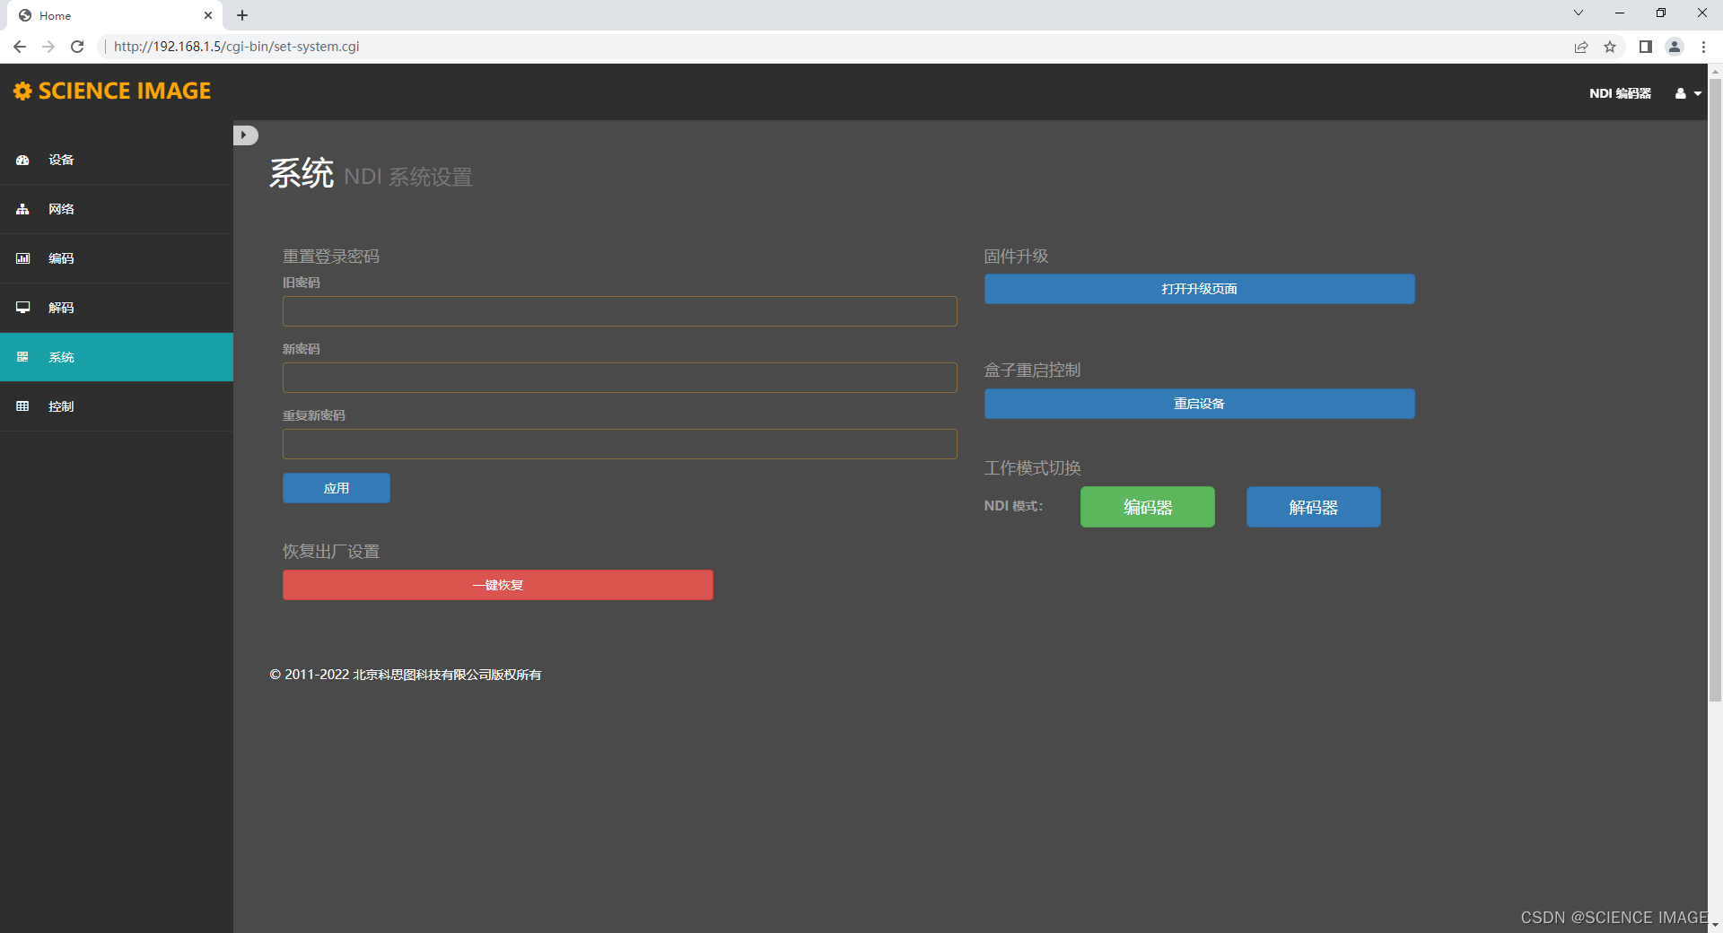This screenshot has width=1723, height=933.
Task: Click the browser forward arrow
Action: pyautogui.click(x=48, y=47)
